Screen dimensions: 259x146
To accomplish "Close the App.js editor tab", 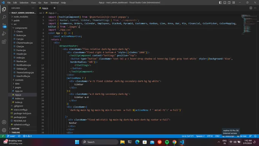I will click(x=54, y=8).
